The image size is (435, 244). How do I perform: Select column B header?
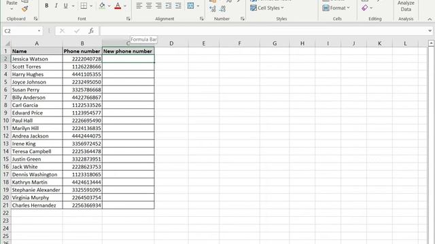tap(82, 43)
